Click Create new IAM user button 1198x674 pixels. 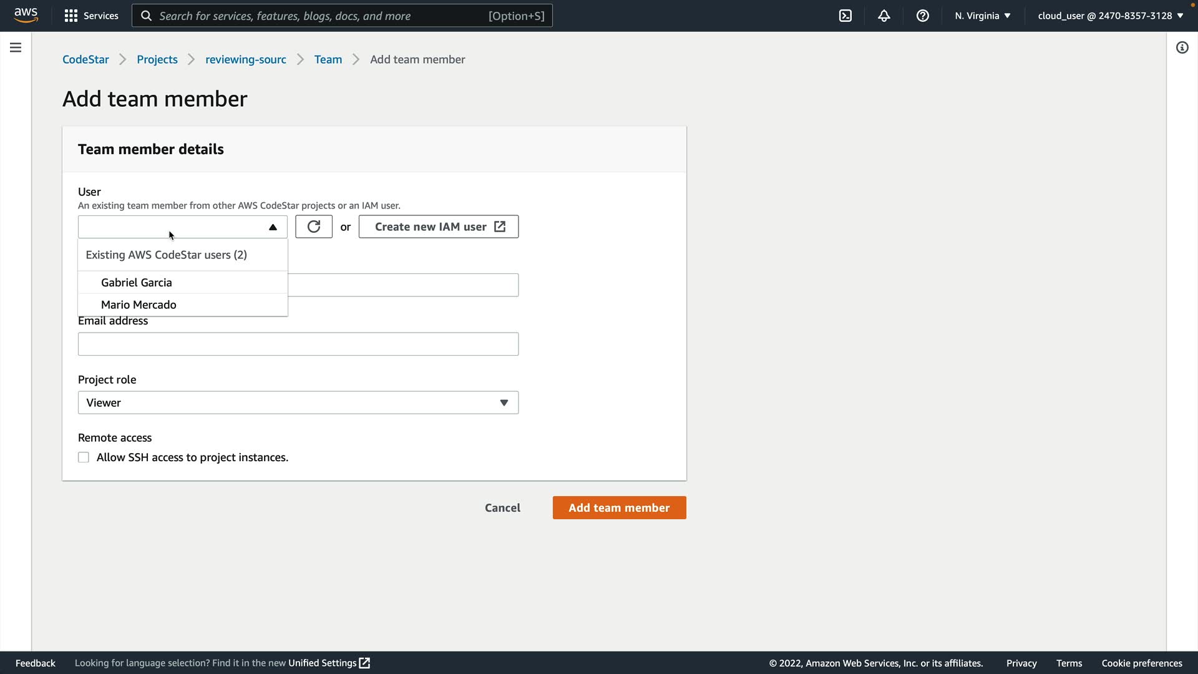(x=438, y=227)
